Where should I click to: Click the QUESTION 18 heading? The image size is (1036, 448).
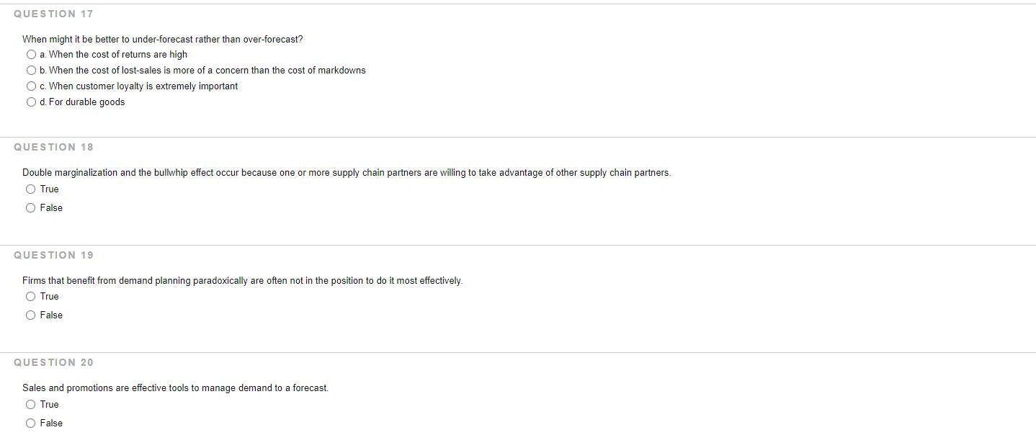(x=53, y=147)
